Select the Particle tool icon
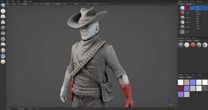 coord(3,45)
